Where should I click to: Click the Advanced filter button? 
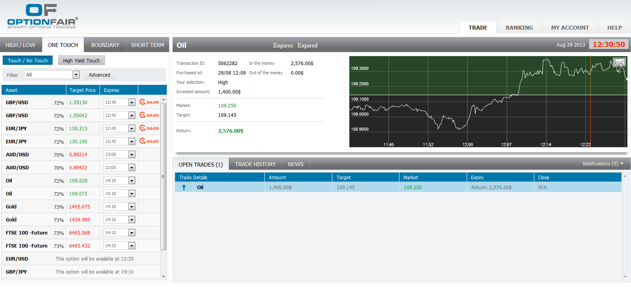coord(100,75)
